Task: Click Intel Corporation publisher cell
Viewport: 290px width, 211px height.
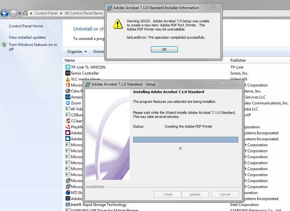Action: [244, 205]
